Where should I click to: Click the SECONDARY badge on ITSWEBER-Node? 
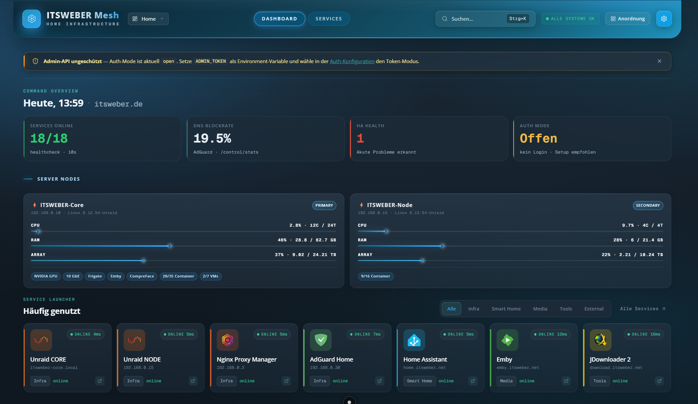click(x=648, y=205)
